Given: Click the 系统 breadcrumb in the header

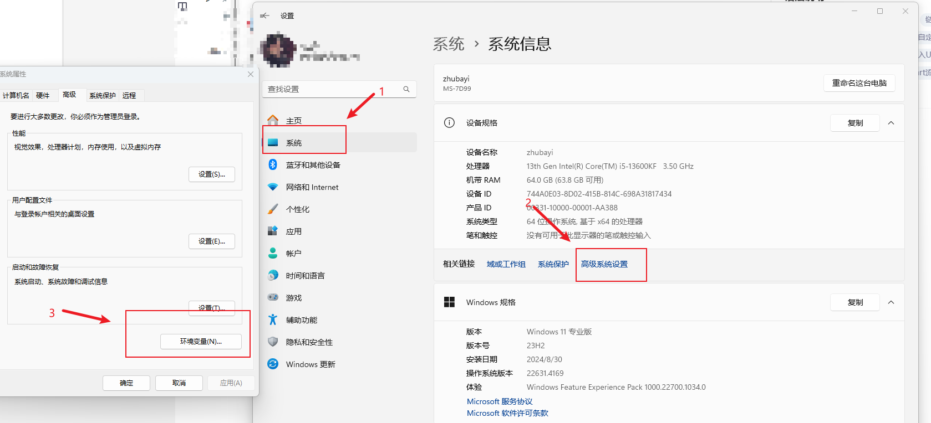Looking at the screenshot, I should point(449,44).
